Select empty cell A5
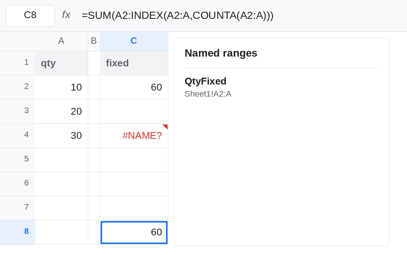This screenshot has height=255, width=407. click(61, 160)
